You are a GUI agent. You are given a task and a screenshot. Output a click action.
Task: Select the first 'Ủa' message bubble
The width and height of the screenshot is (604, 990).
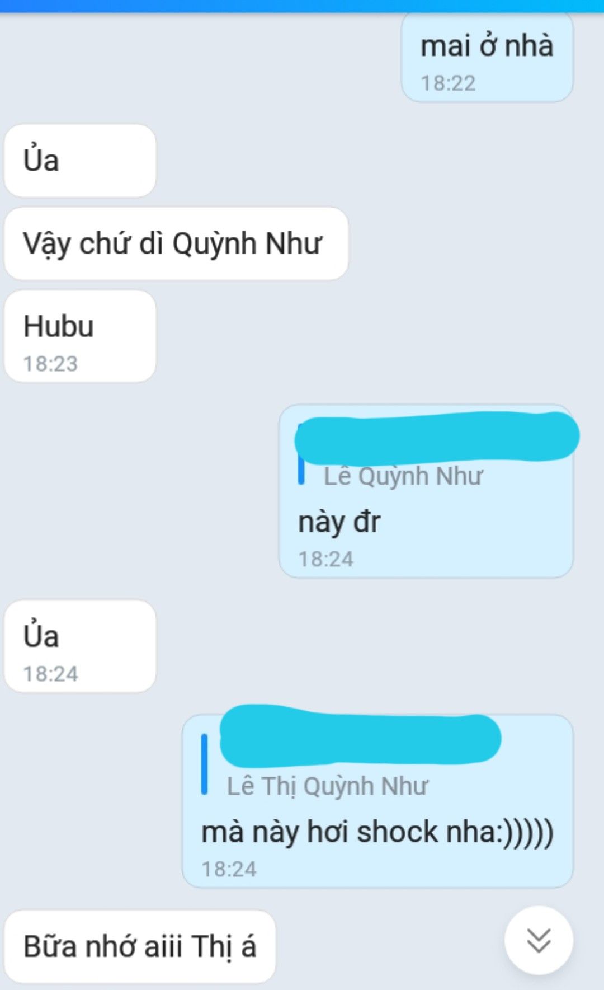click(x=80, y=161)
